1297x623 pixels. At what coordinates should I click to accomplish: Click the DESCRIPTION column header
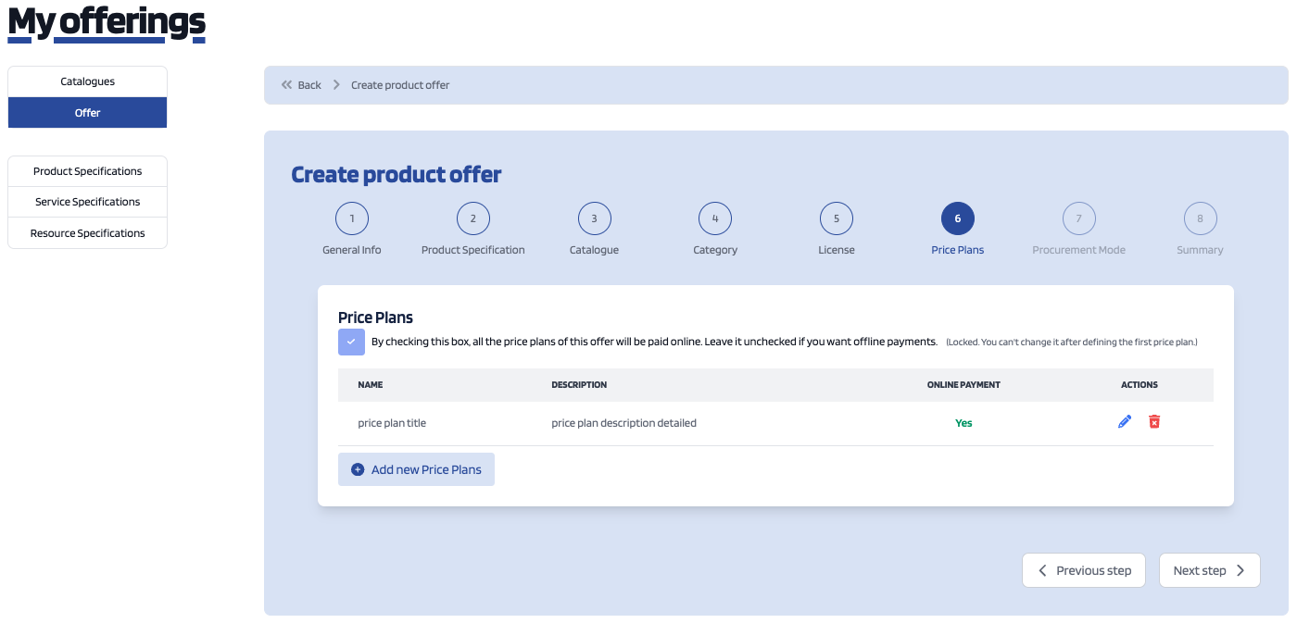[579, 385]
